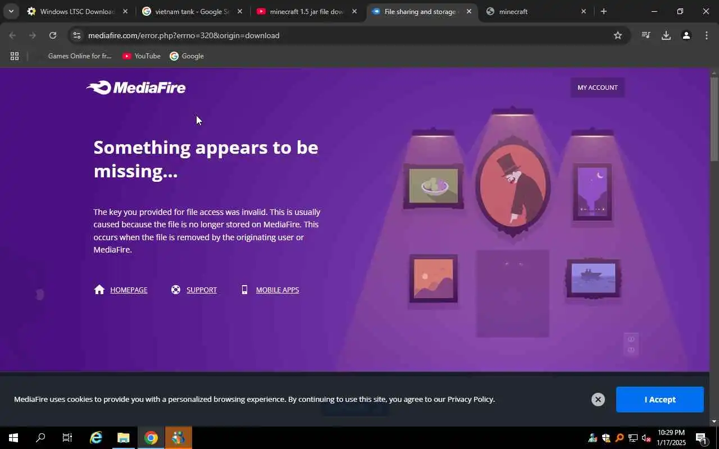Close the minecraft 1.5 jar tab

354,11
